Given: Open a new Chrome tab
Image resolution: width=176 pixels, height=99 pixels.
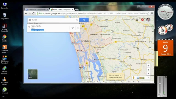Looking at the screenshot, I should [77, 10].
